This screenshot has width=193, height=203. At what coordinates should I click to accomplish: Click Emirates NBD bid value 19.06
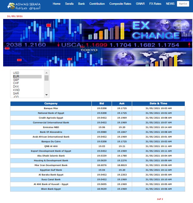(x=102, y=127)
